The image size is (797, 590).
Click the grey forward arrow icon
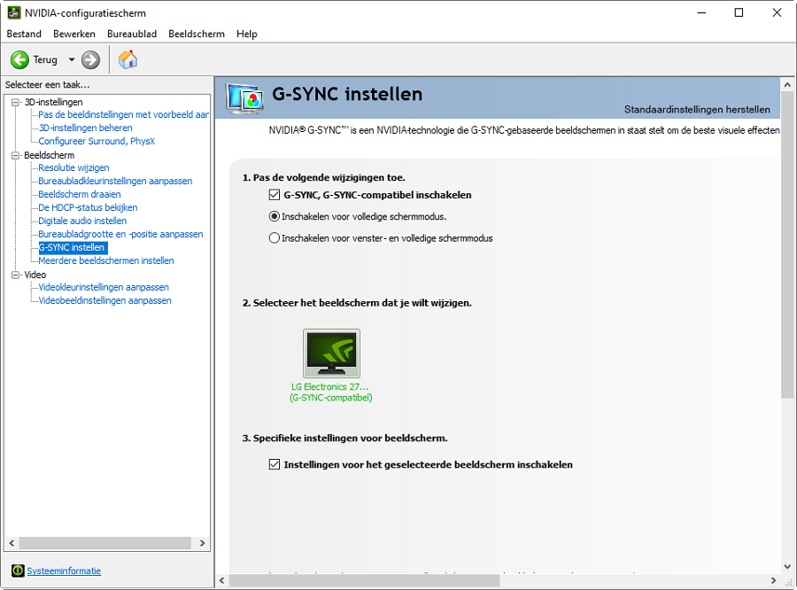(90, 60)
